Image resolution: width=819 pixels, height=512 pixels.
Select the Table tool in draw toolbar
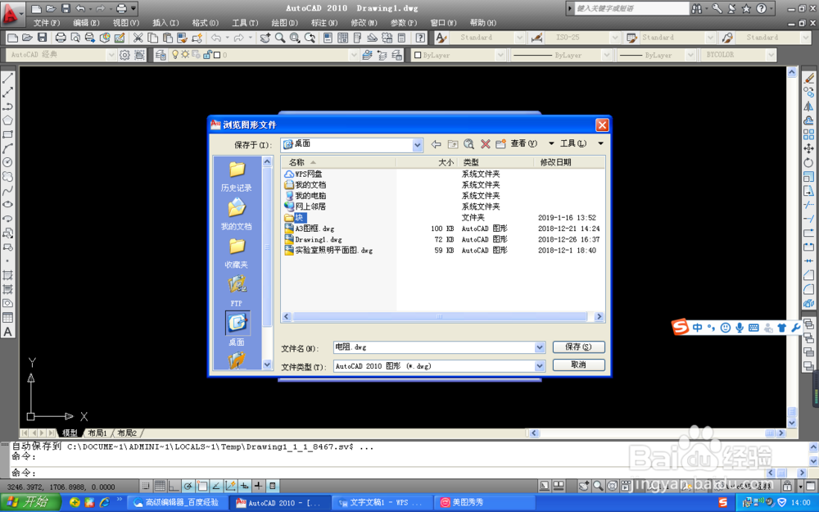(x=8, y=318)
